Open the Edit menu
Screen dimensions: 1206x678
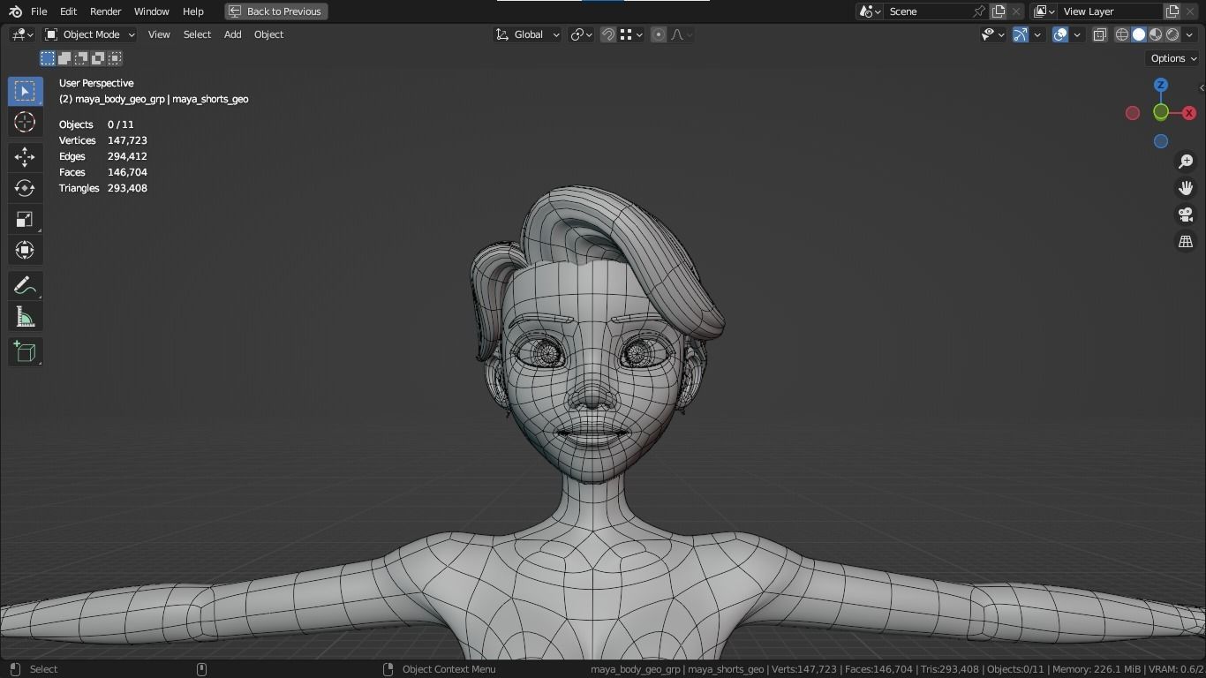click(x=68, y=11)
